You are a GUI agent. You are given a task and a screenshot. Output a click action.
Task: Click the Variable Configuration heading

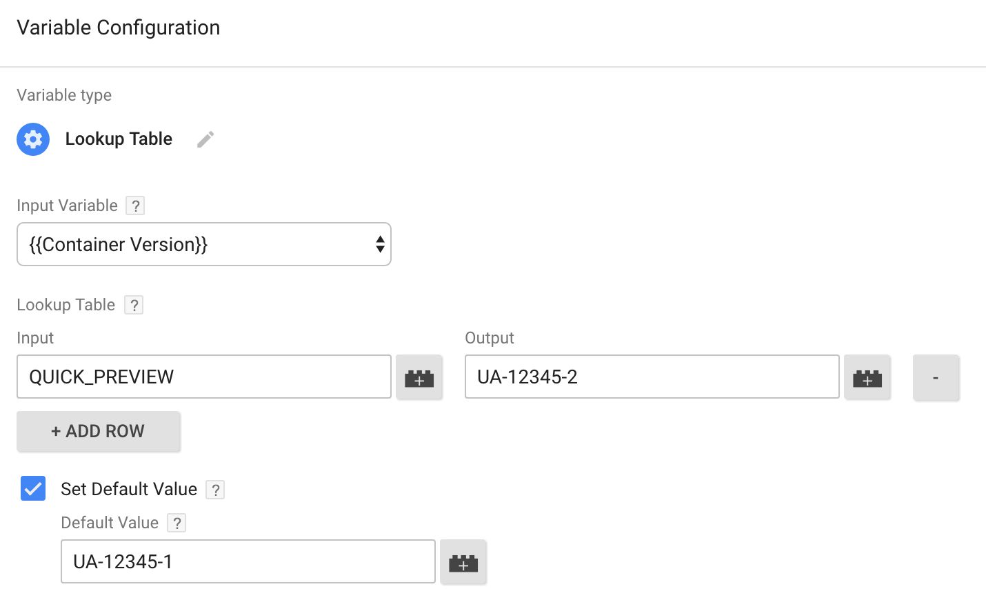coord(119,28)
